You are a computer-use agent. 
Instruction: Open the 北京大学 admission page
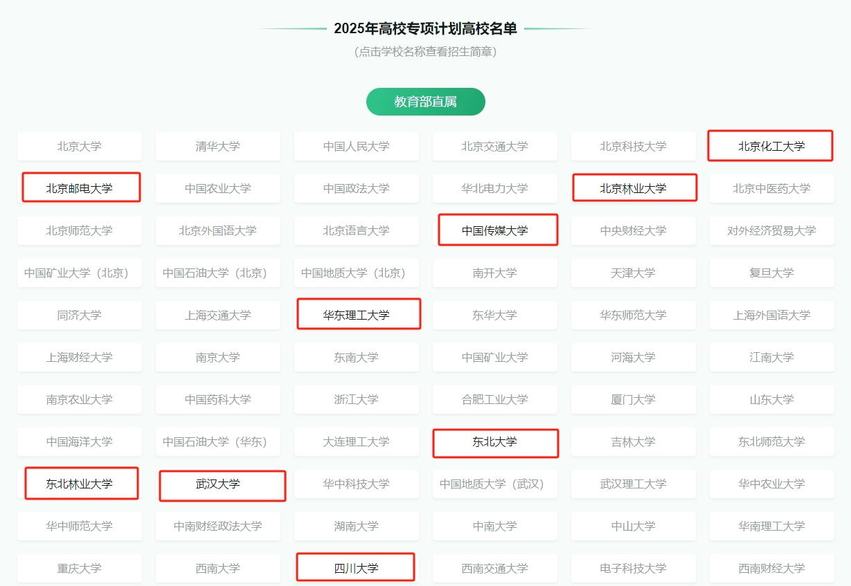click(x=80, y=146)
